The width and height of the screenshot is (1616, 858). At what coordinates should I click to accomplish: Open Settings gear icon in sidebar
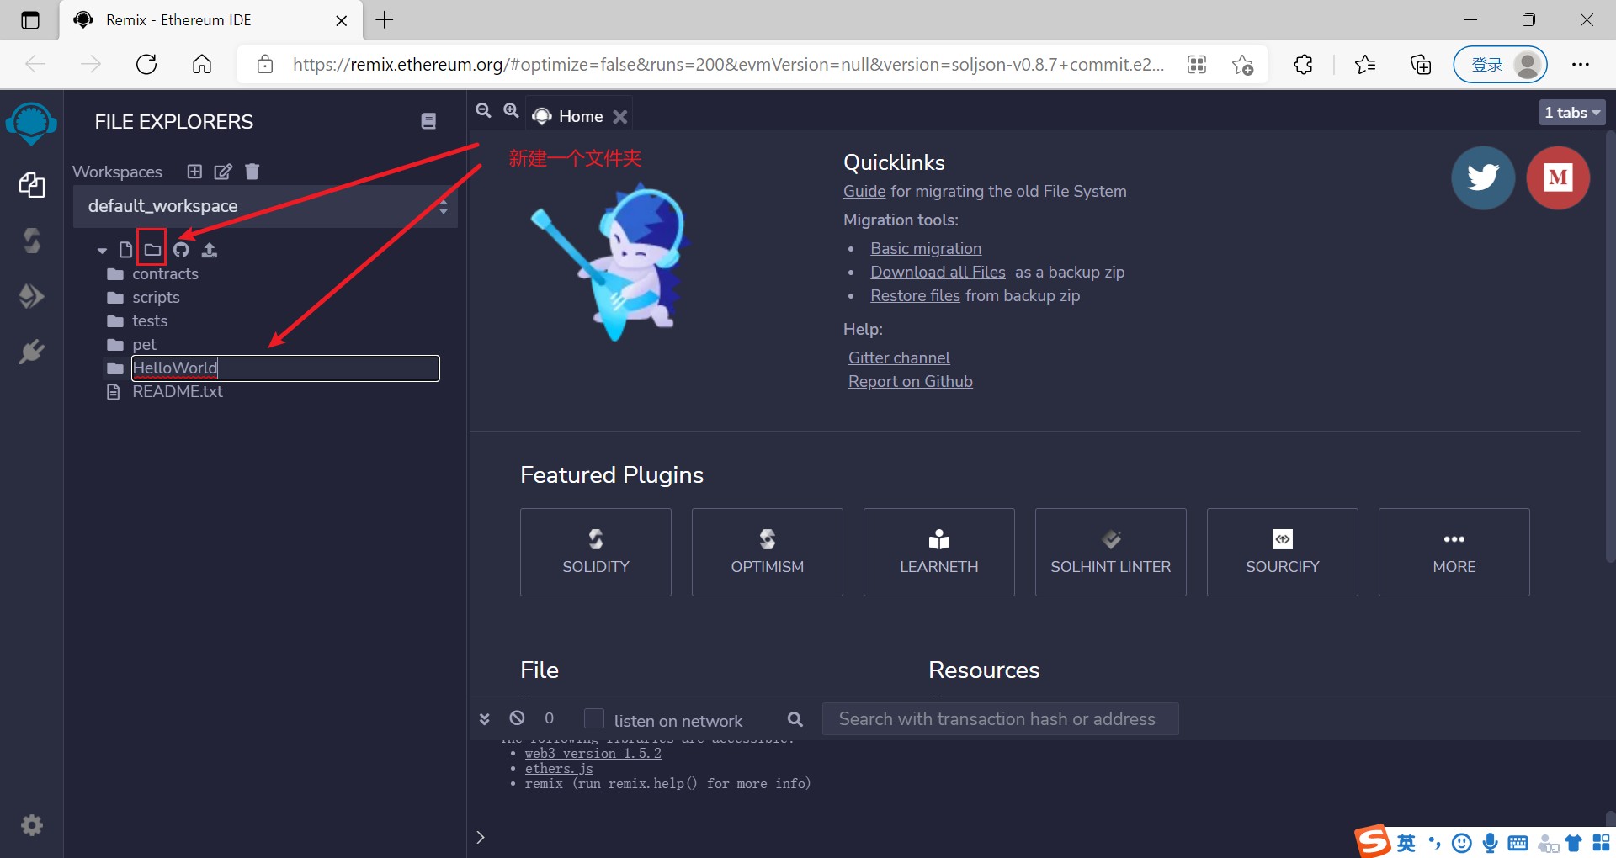tap(32, 825)
